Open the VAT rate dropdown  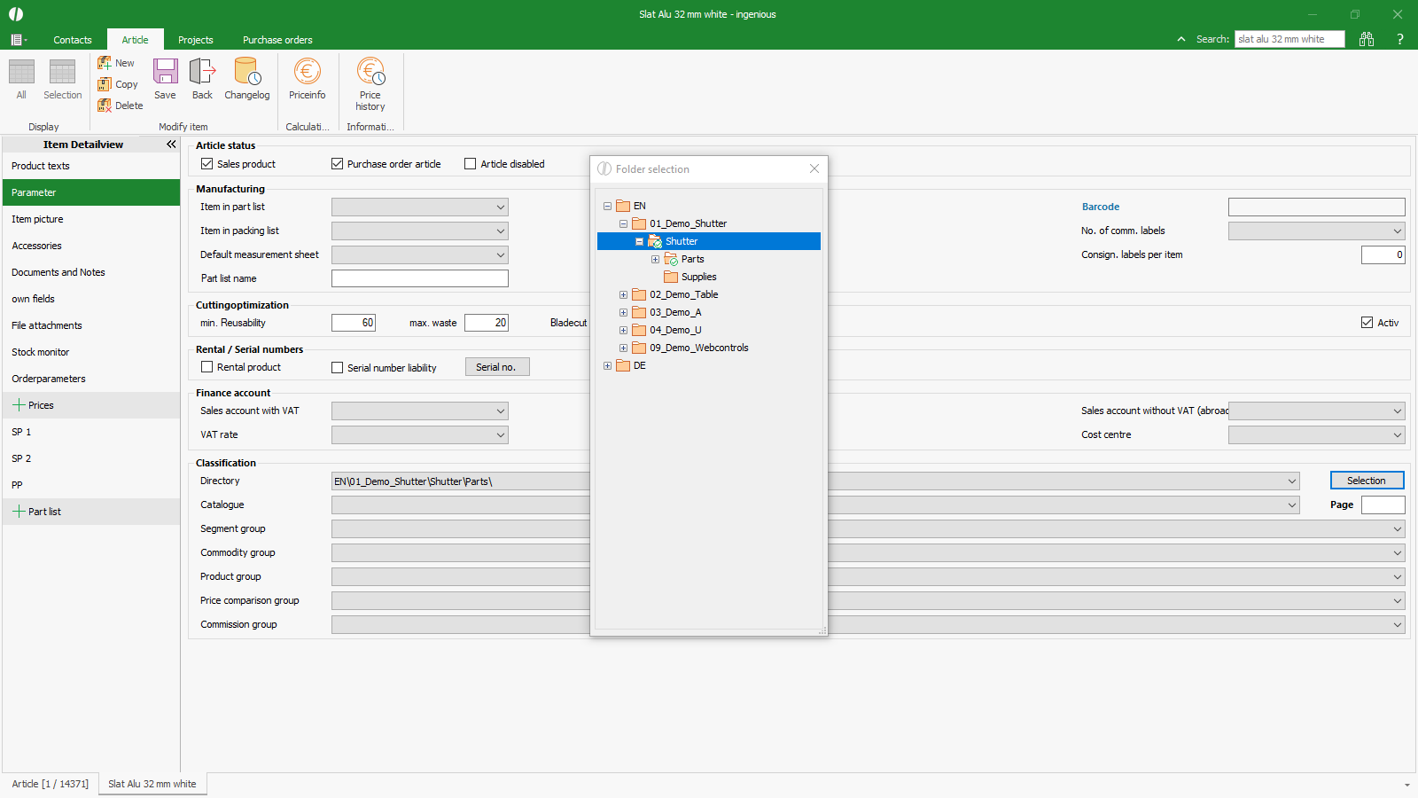pos(501,434)
